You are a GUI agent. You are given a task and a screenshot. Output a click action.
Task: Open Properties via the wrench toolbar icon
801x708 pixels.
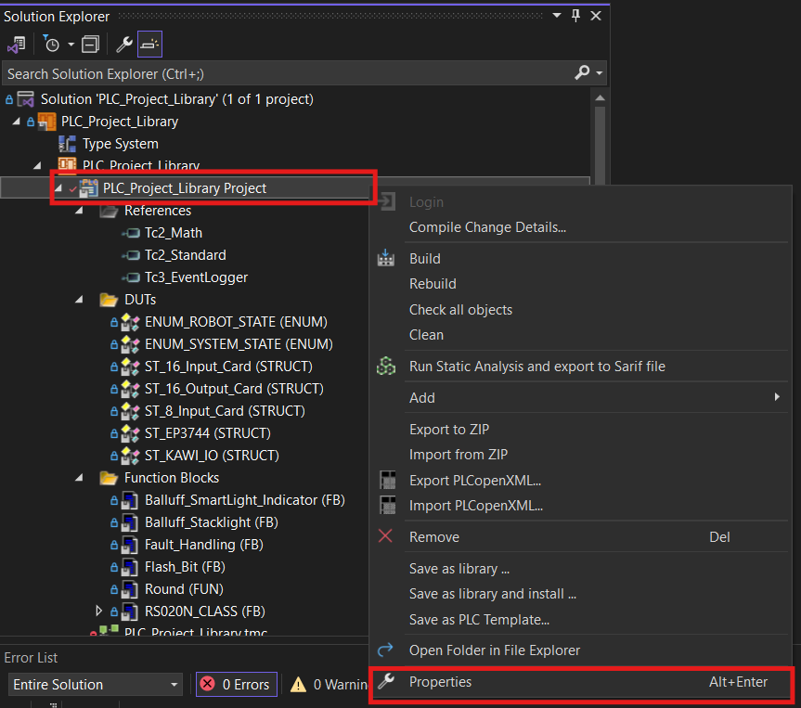click(124, 45)
